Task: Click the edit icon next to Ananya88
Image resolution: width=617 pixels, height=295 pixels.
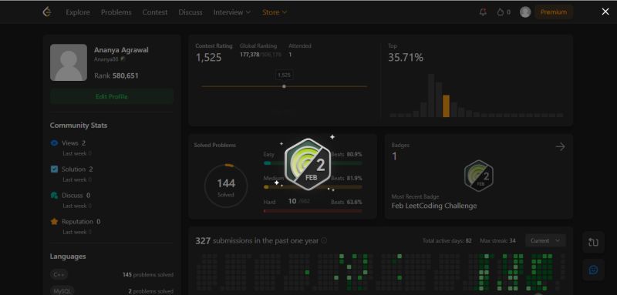Action: pyautogui.click(x=123, y=59)
